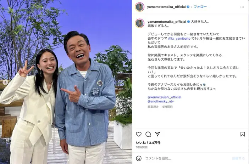Open the three-dot more options menu

pos(242,7)
